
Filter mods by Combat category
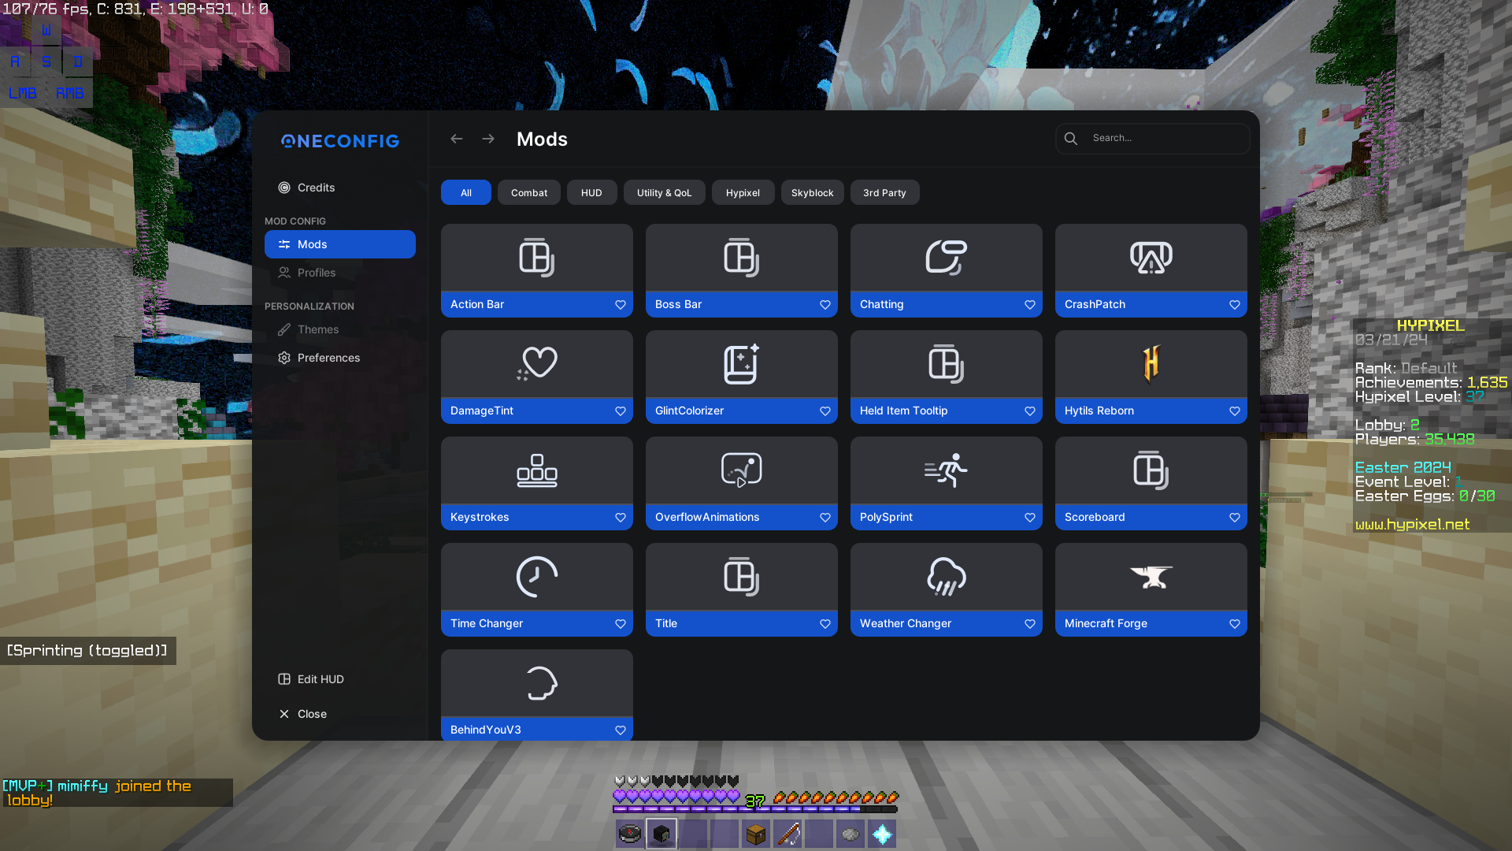tap(529, 192)
